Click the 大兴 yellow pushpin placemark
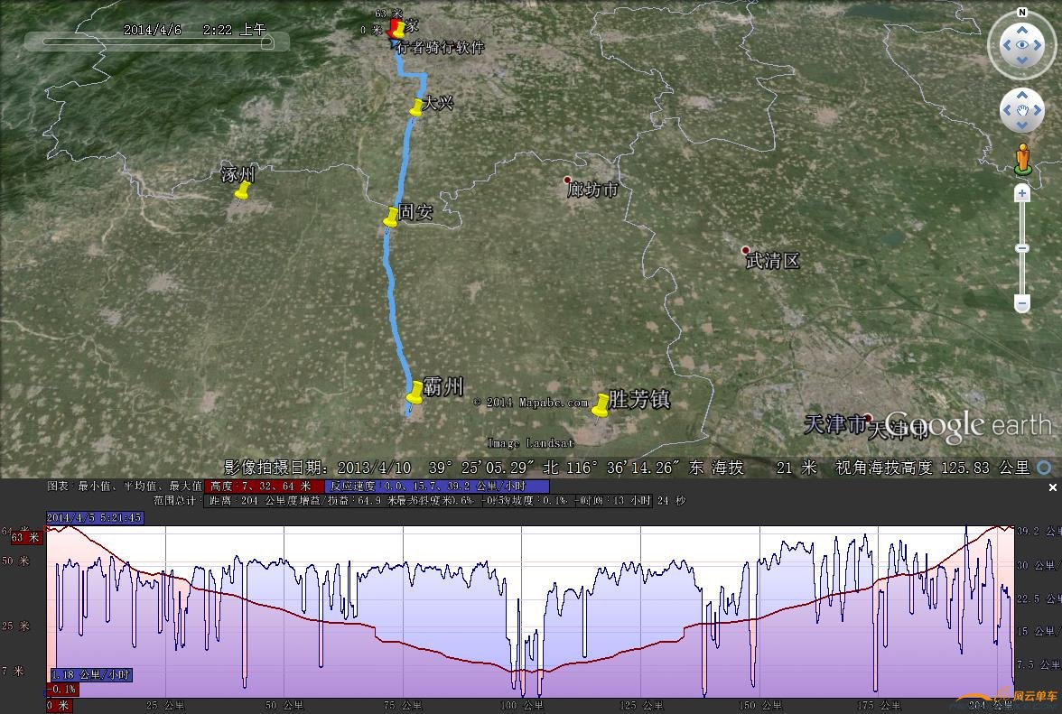This screenshot has height=714, width=1062. coord(416,107)
